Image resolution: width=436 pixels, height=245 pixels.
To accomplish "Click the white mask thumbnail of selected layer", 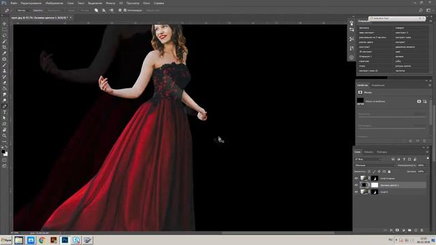I will tap(375, 185).
